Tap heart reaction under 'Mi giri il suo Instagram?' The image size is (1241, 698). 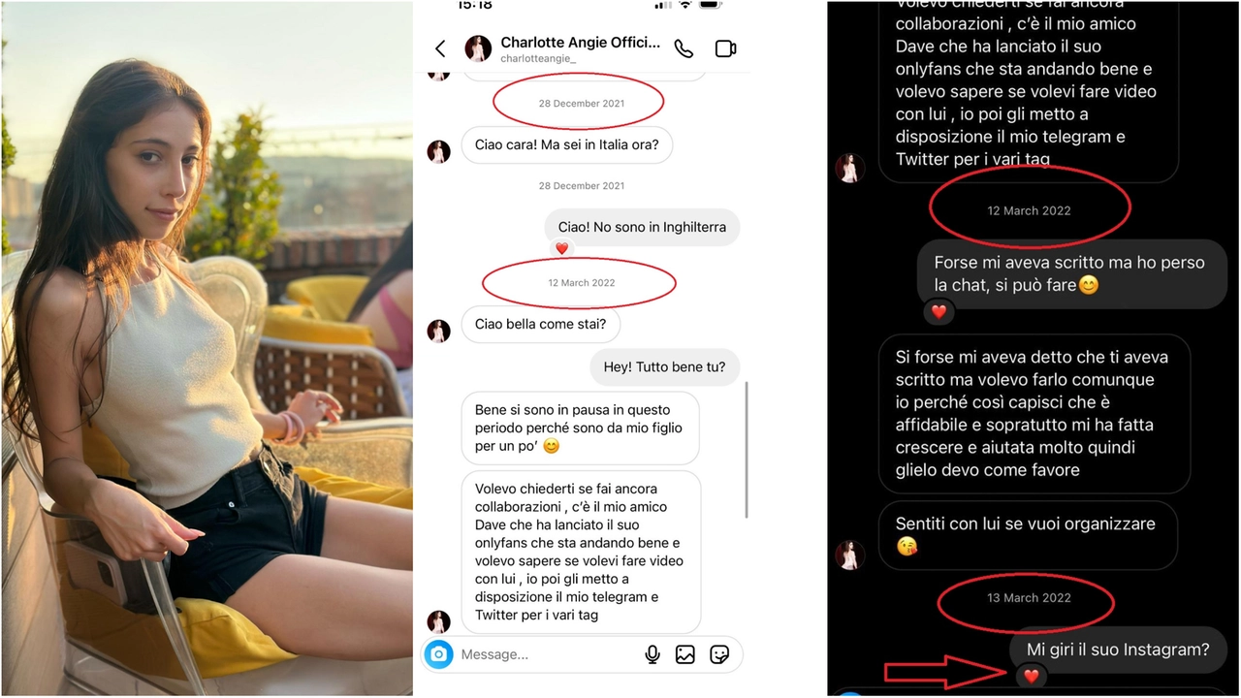point(1032,677)
